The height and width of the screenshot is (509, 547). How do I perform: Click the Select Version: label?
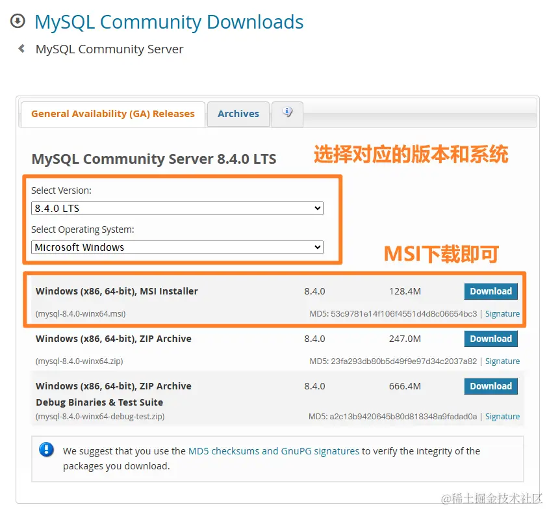(x=62, y=190)
